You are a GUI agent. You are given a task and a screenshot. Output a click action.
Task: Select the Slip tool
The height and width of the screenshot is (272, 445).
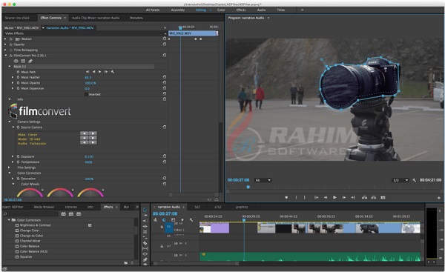[145, 248]
